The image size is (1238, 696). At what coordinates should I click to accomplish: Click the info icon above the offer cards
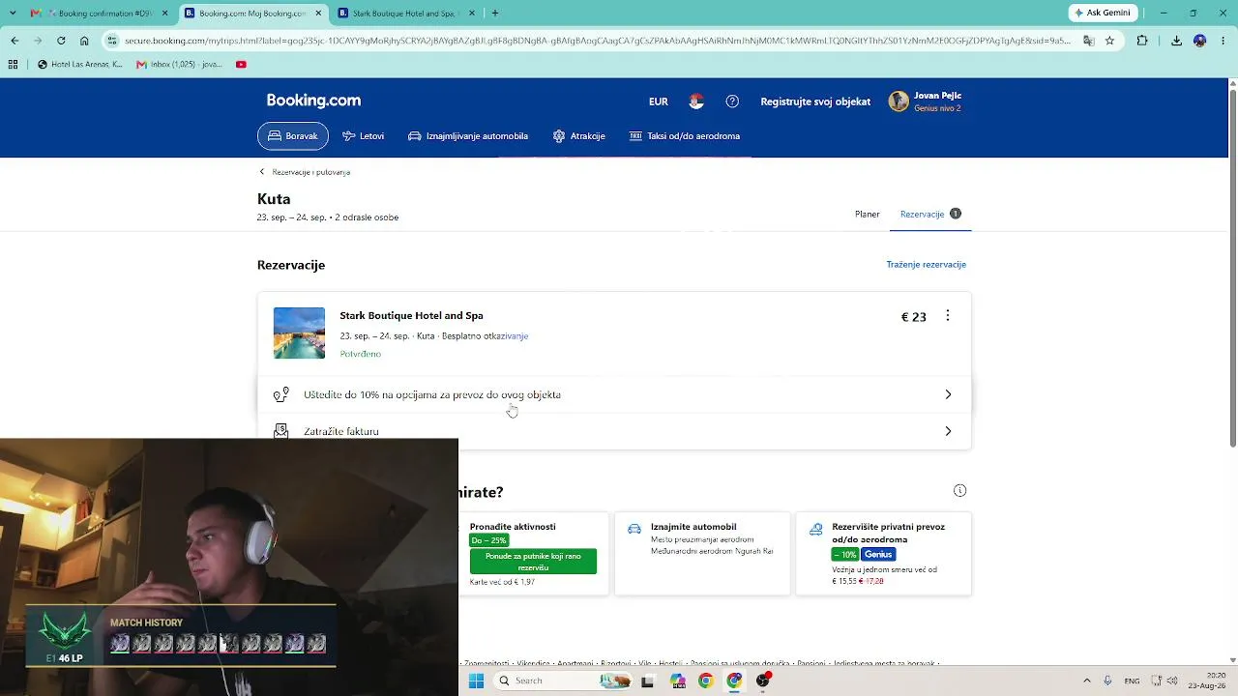pyautogui.click(x=960, y=491)
